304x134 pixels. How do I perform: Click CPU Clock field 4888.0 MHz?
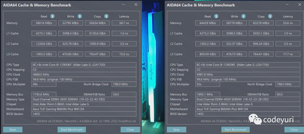point(84,75)
